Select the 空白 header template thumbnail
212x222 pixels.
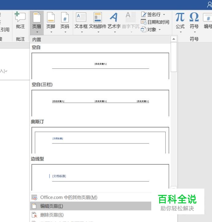100,66
